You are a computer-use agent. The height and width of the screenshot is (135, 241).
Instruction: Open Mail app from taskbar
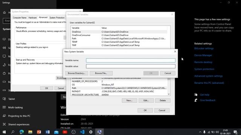point(56,132)
